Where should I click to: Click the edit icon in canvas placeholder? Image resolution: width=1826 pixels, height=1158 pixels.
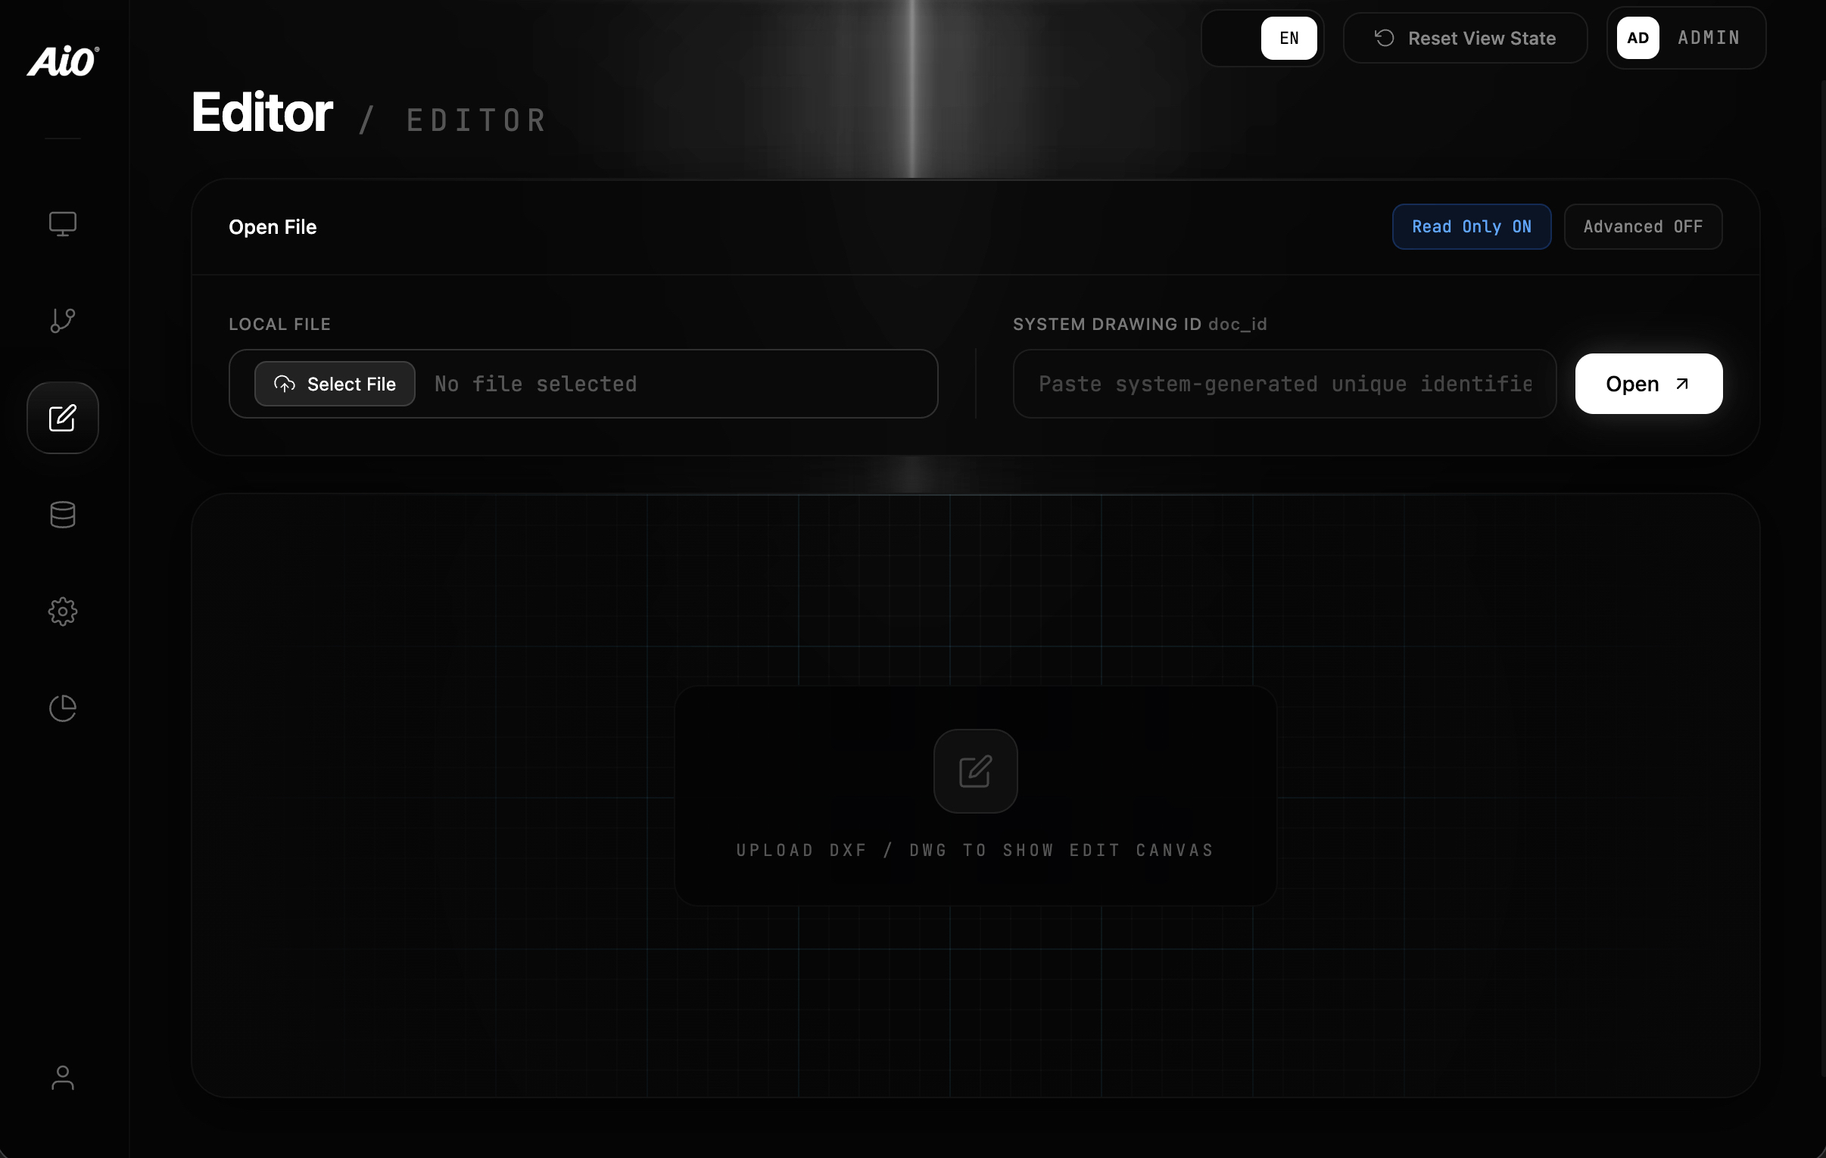975,771
